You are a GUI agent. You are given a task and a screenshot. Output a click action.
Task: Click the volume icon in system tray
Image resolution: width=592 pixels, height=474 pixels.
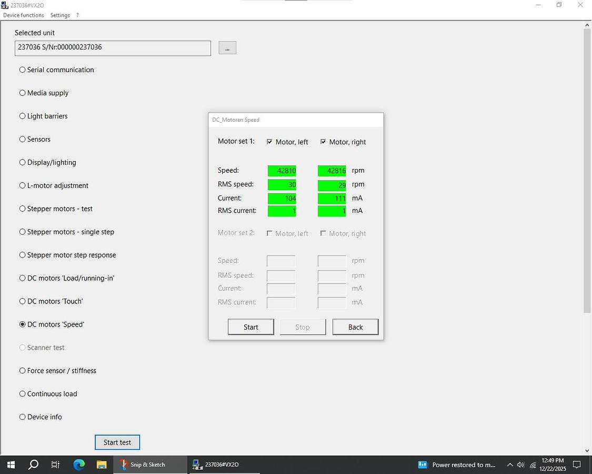click(x=521, y=465)
